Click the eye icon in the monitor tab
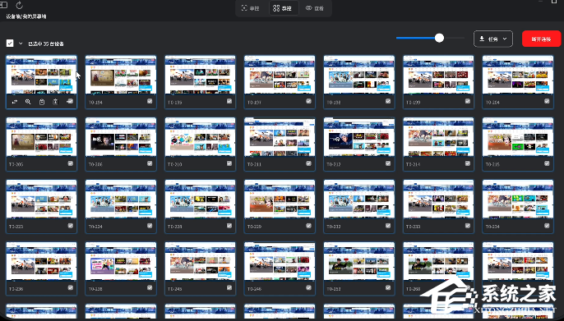Screen dimensions: 564x321 (x=308, y=8)
